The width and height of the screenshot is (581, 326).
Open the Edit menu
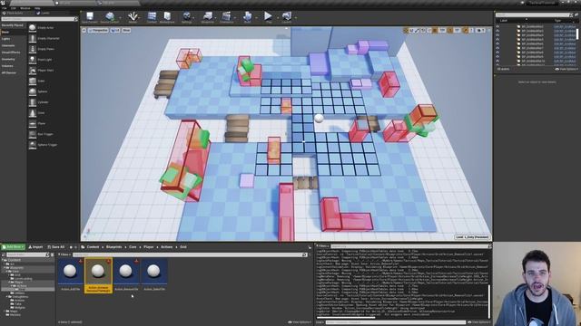tap(14, 8)
